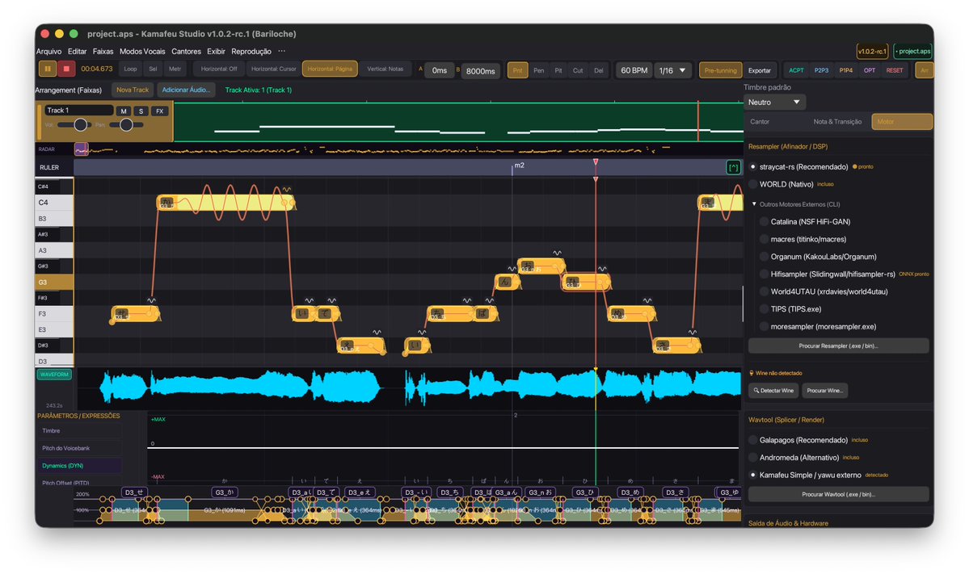This screenshot has height=574, width=969.
Task: Mute Track 1 with the M button
Action: [124, 111]
